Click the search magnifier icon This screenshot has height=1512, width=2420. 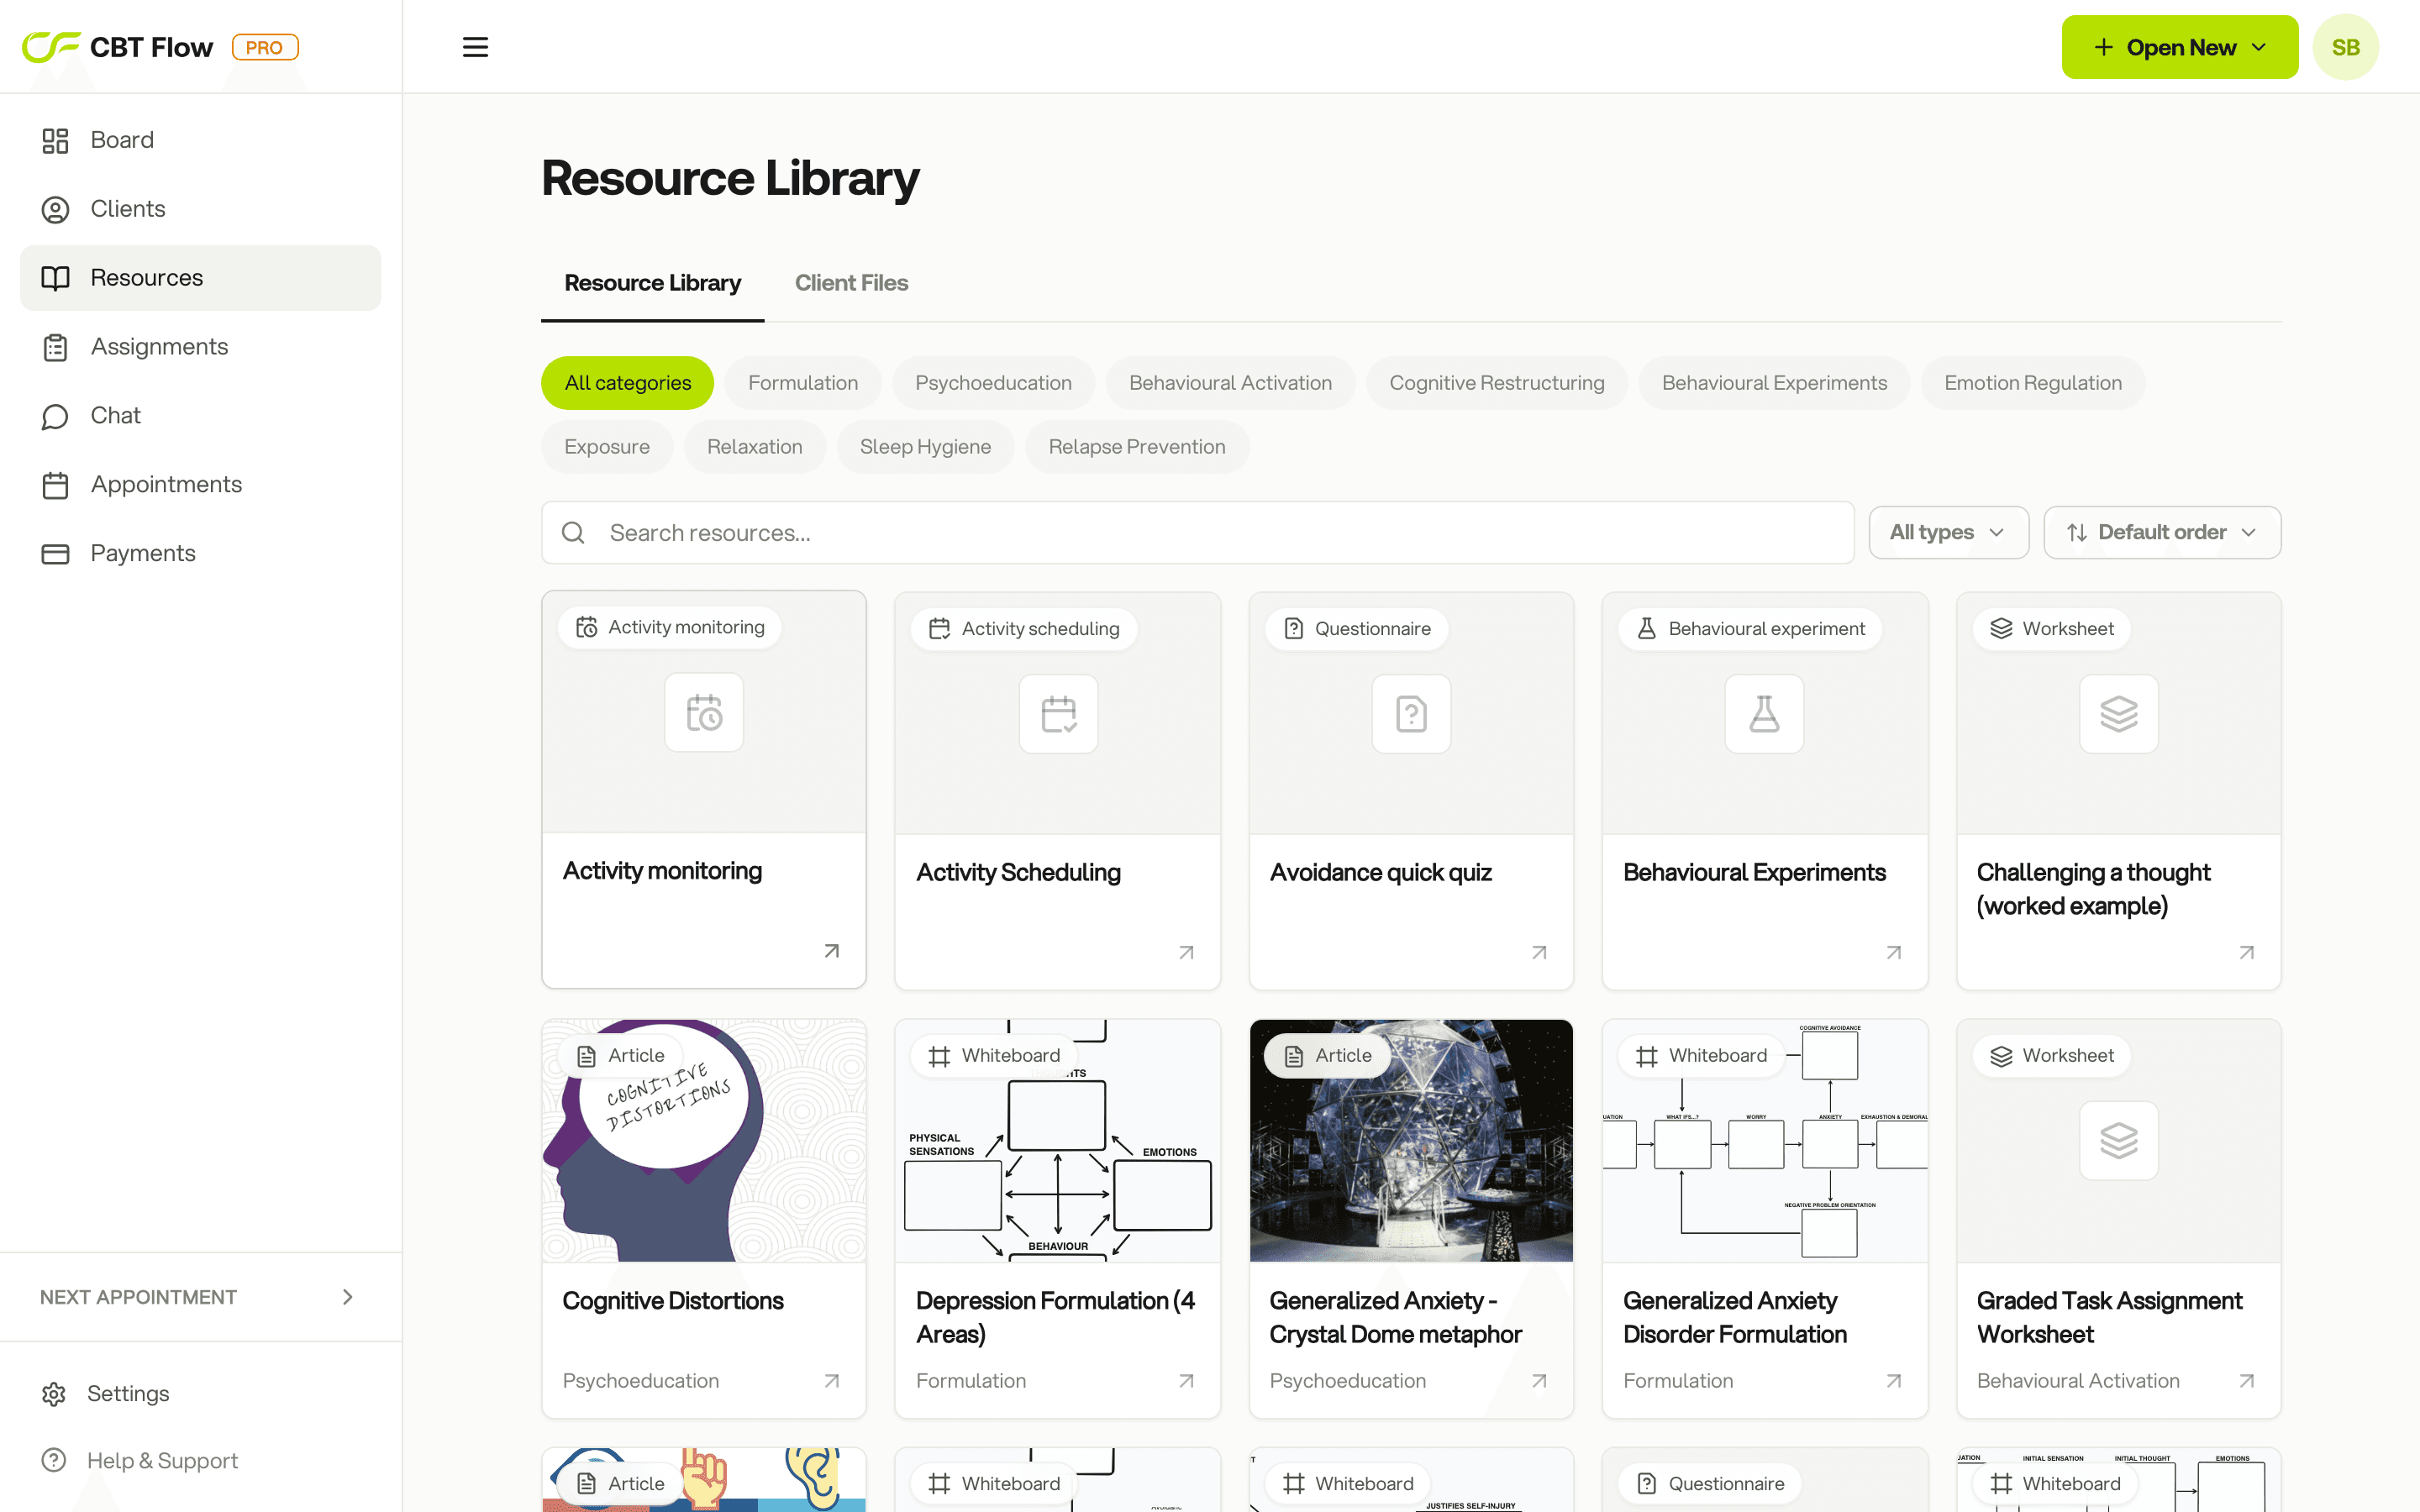coord(573,533)
